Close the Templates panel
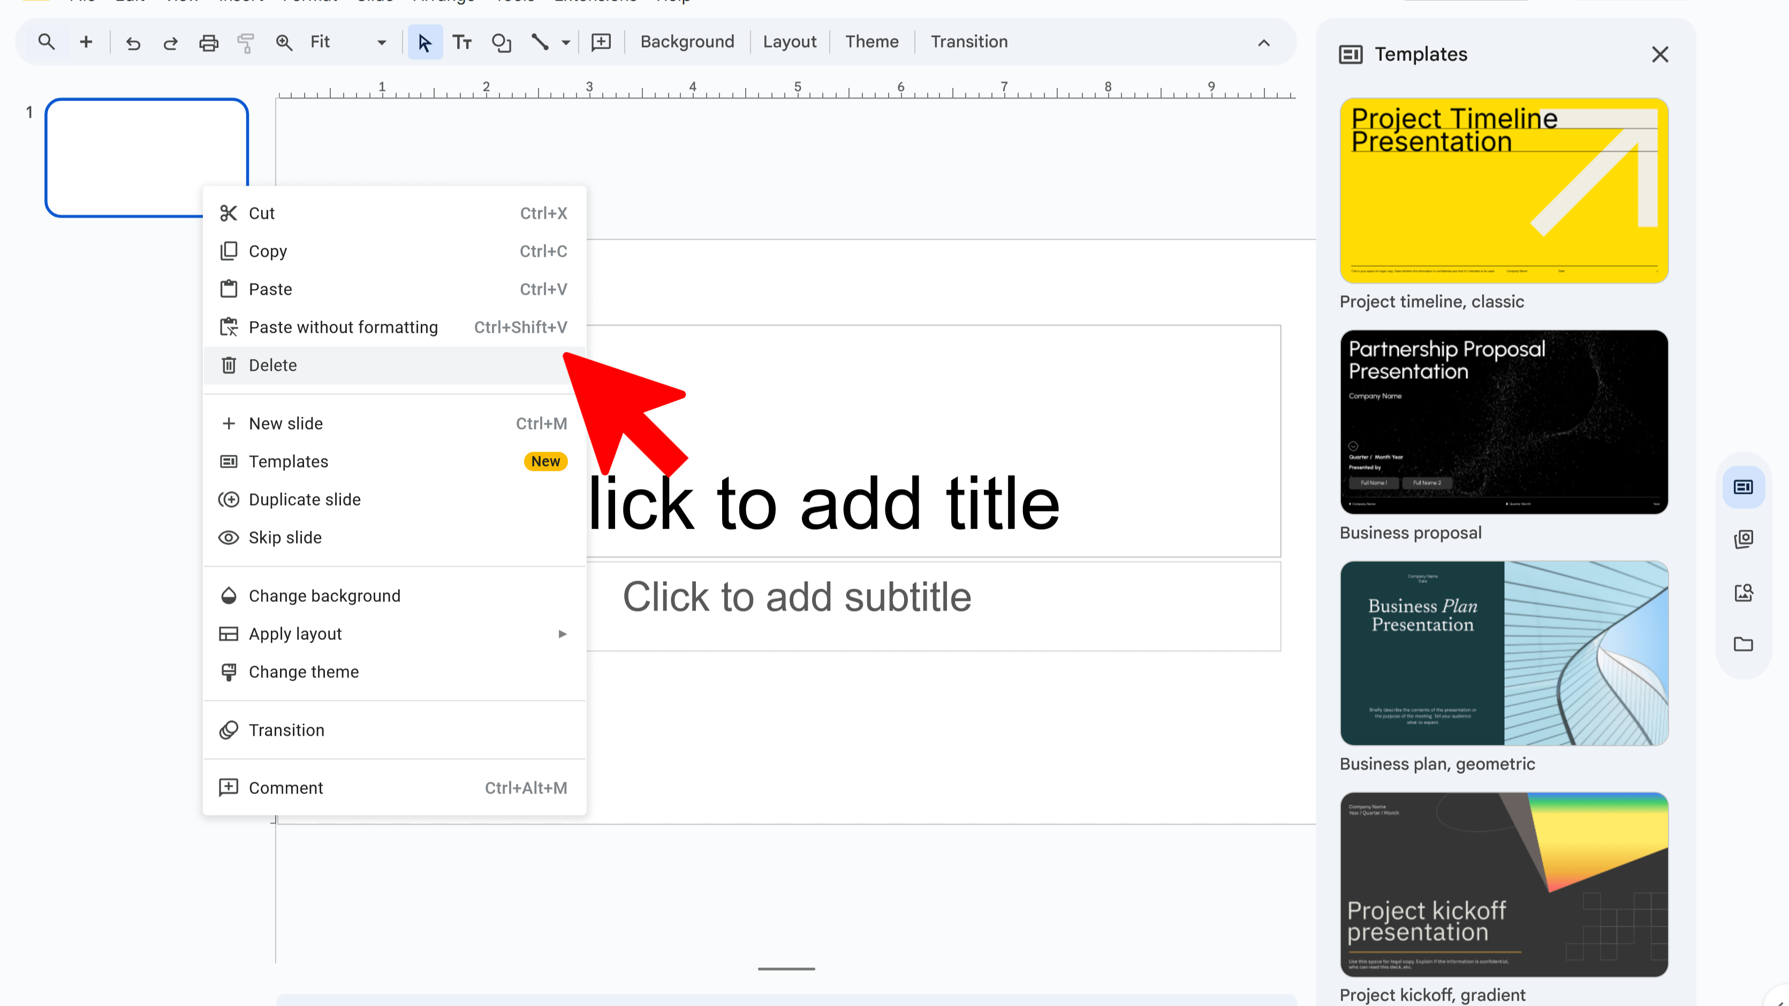This screenshot has width=1789, height=1006. point(1660,54)
